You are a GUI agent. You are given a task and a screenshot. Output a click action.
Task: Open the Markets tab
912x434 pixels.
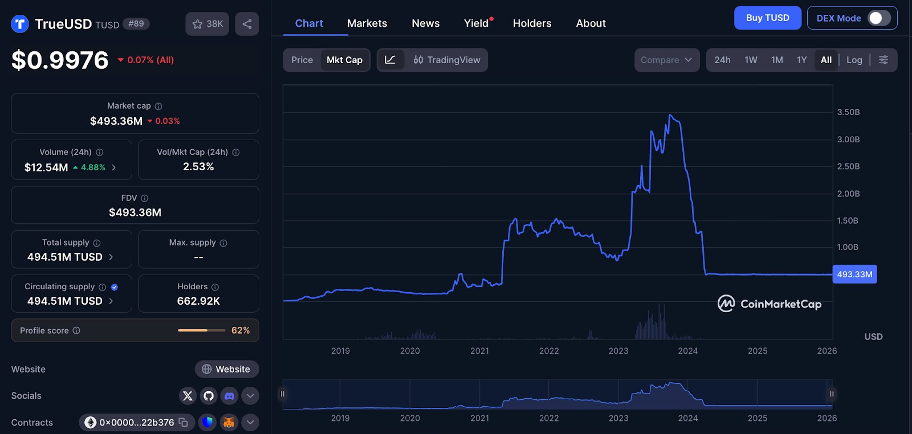367,23
